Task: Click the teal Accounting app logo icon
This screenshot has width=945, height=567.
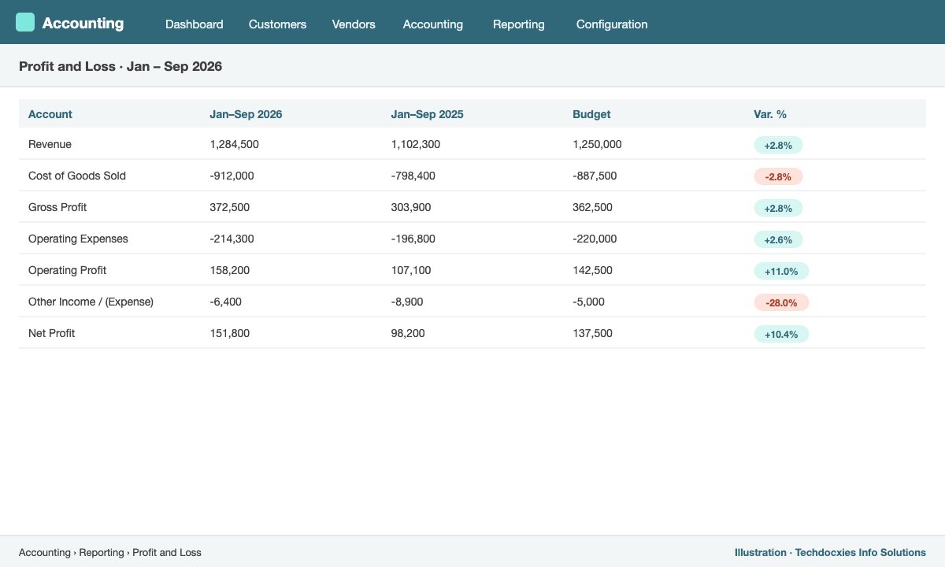Action: pyautogui.click(x=25, y=22)
